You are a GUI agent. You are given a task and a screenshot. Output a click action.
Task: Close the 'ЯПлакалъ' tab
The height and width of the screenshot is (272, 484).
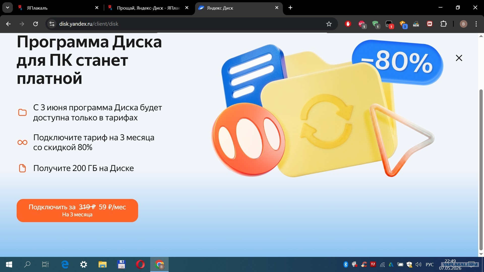click(x=97, y=8)
